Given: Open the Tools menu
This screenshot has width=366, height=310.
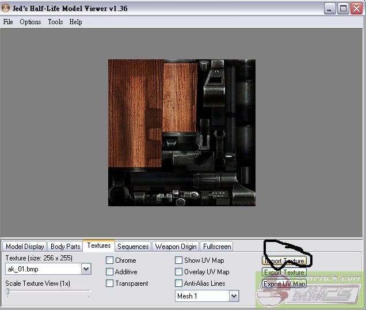Looking at the screenshot, I should pyautogui.click(x=55, y=22).
